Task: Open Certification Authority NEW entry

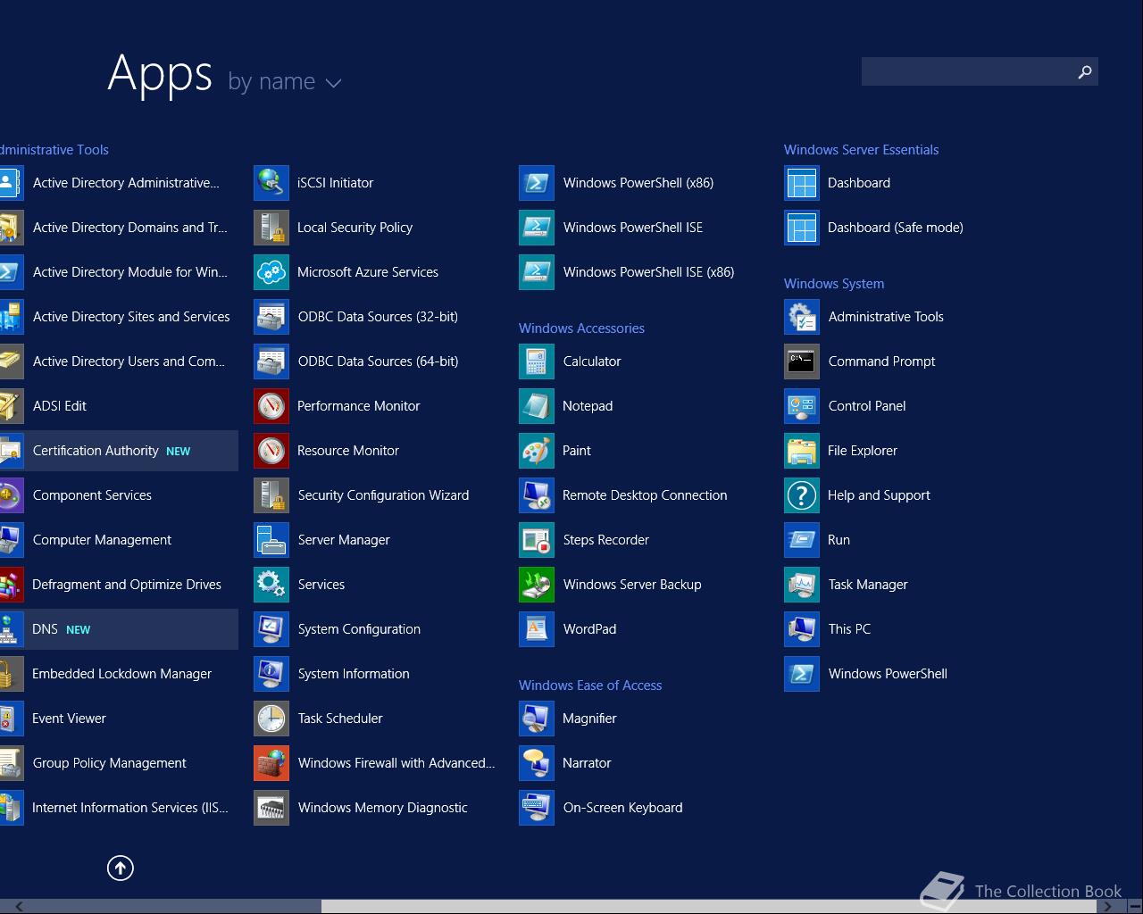Action: coord(119,451)
